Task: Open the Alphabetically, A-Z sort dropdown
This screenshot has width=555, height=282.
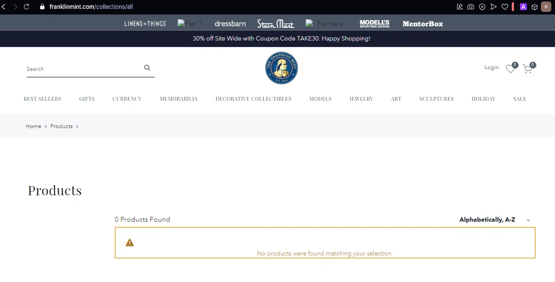Action: coord(495,220)
